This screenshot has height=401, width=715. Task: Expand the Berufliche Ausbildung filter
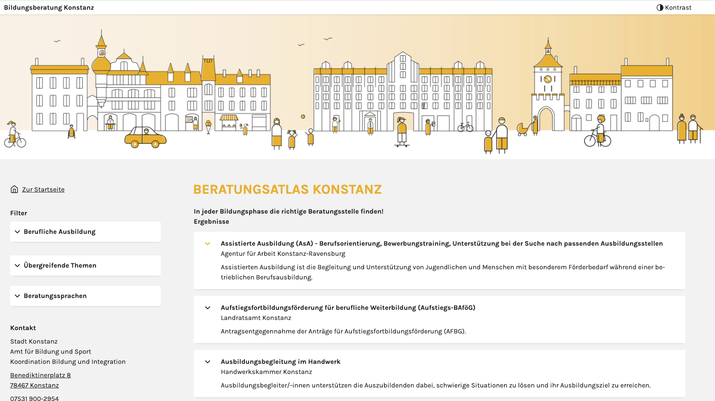tap(85, 232)
